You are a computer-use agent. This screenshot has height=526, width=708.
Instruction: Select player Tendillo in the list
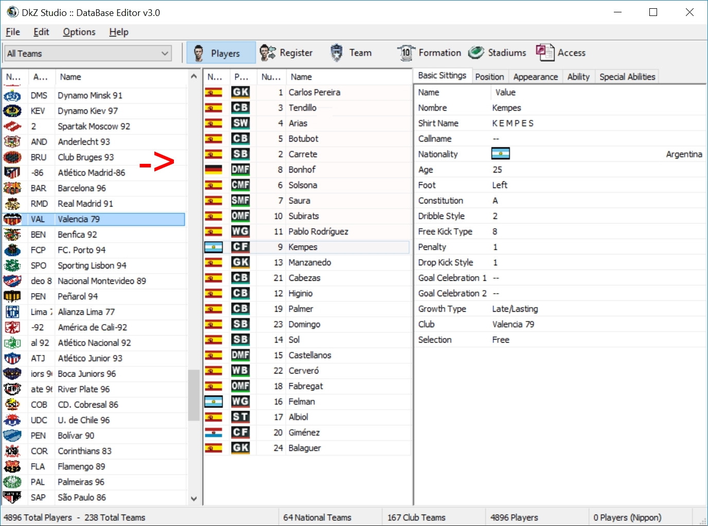click(x=307, y=108)
